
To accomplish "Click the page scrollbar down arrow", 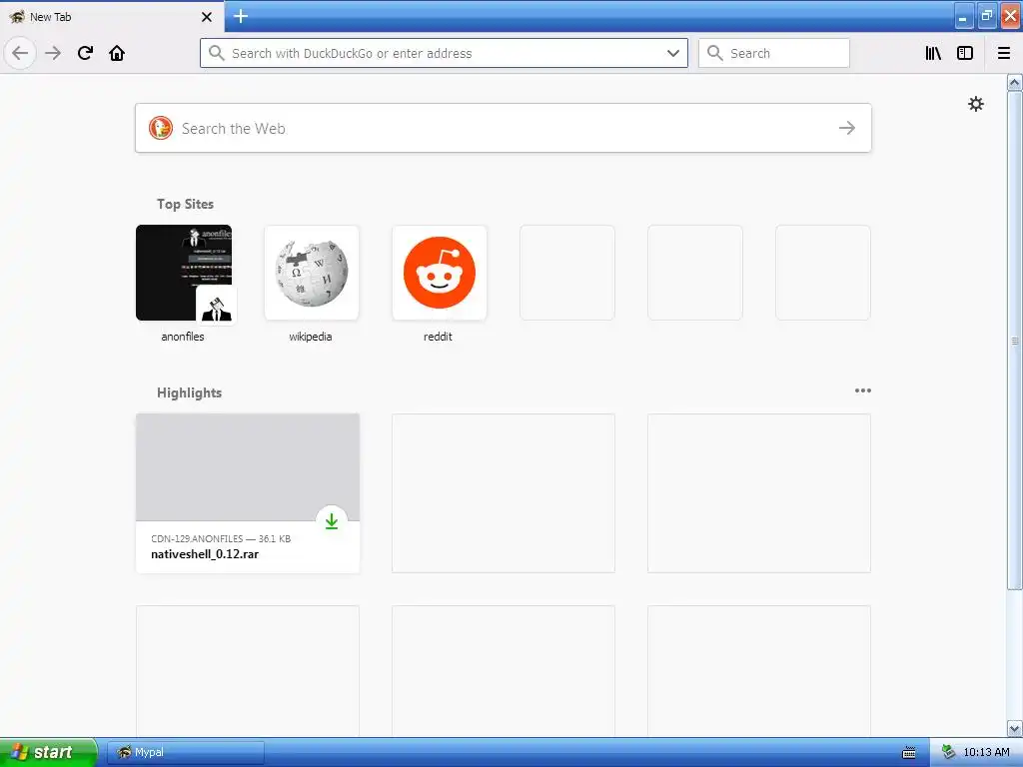I will pos(1015,728).
